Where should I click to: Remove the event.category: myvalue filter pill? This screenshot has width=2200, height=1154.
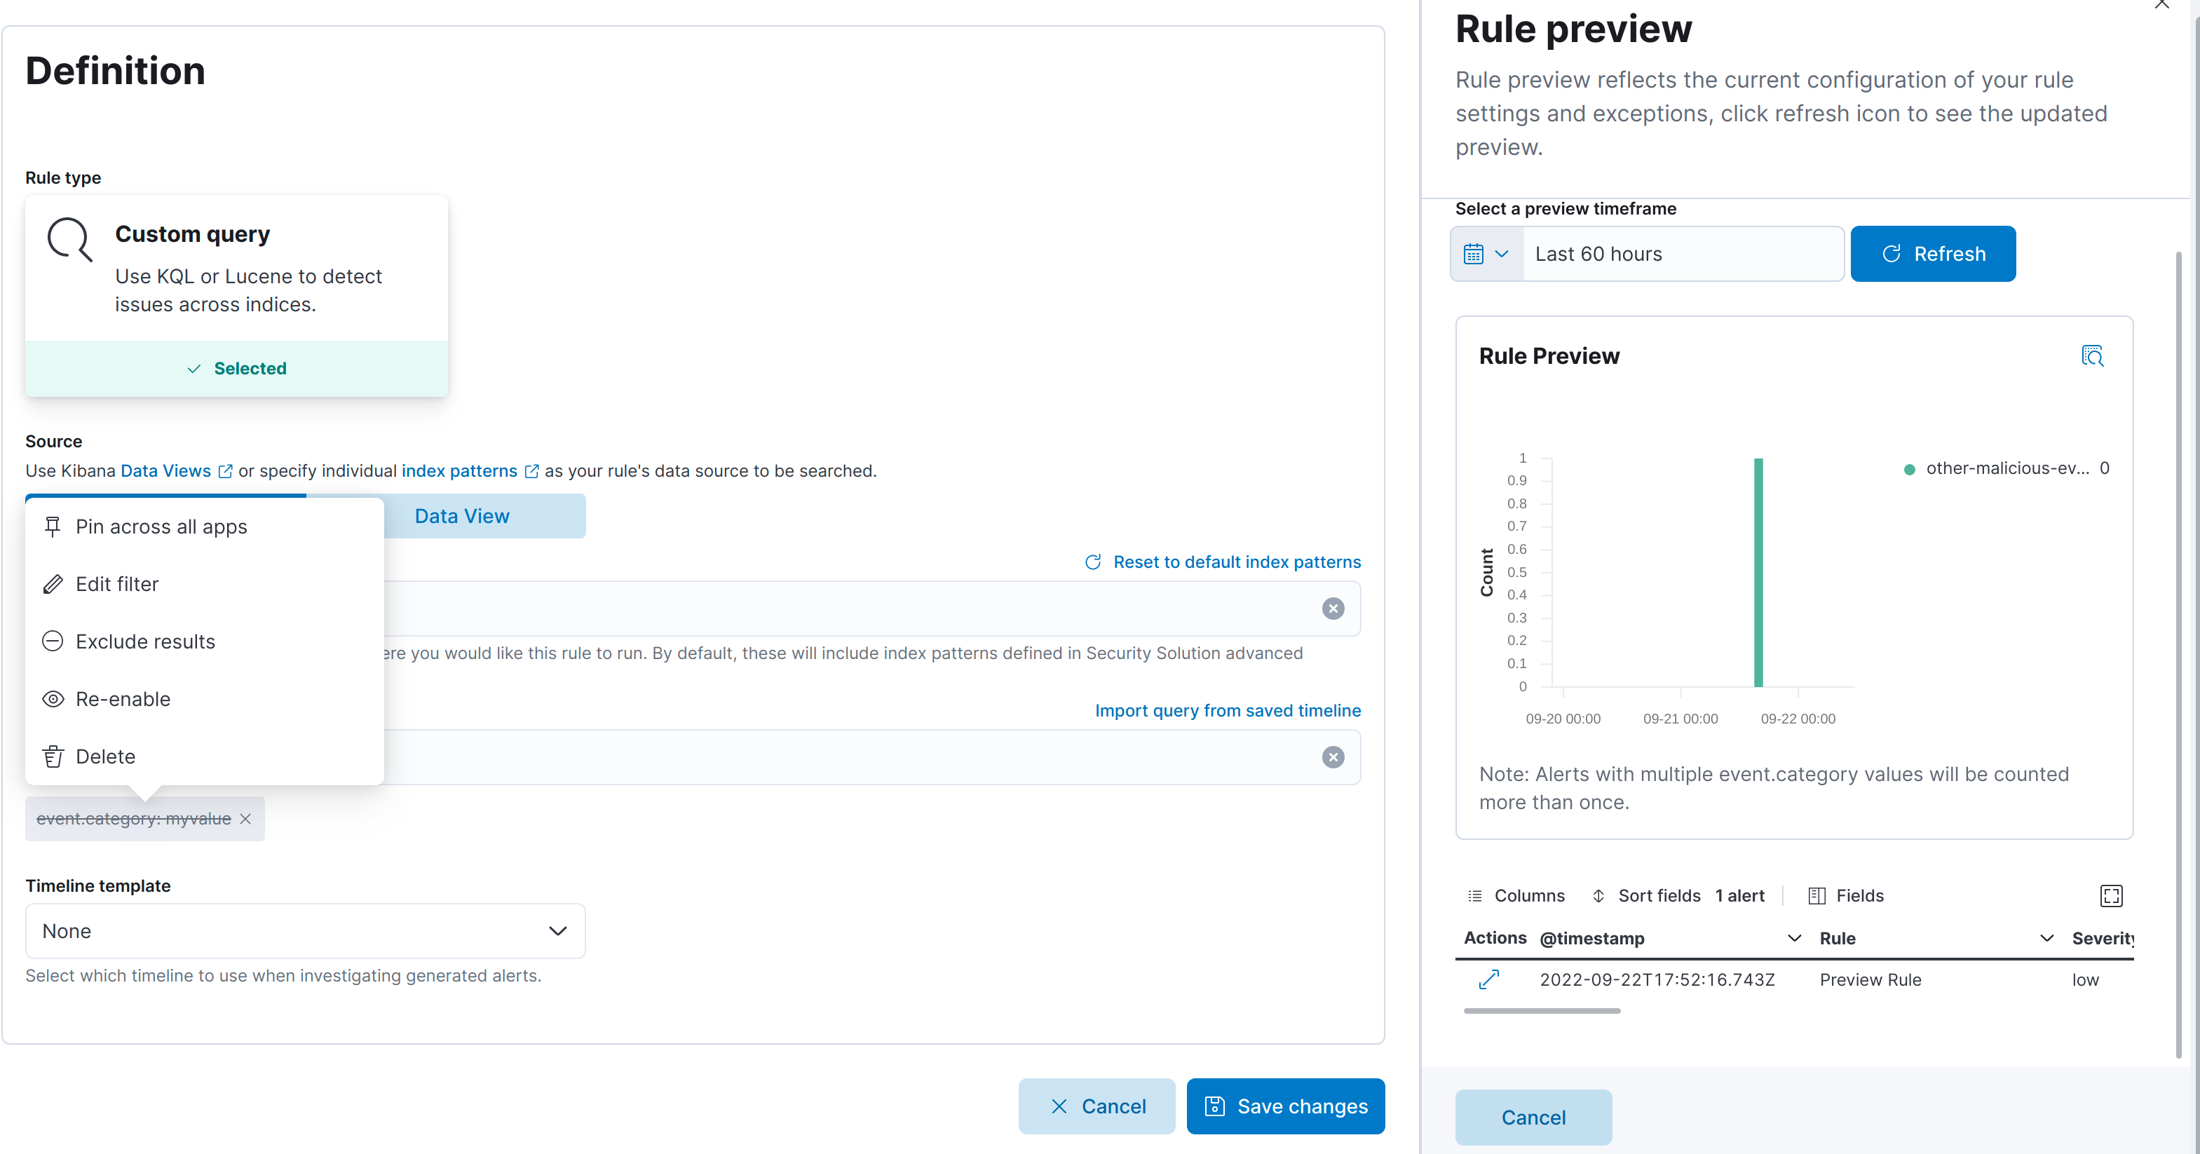click(x=246, y=818)
